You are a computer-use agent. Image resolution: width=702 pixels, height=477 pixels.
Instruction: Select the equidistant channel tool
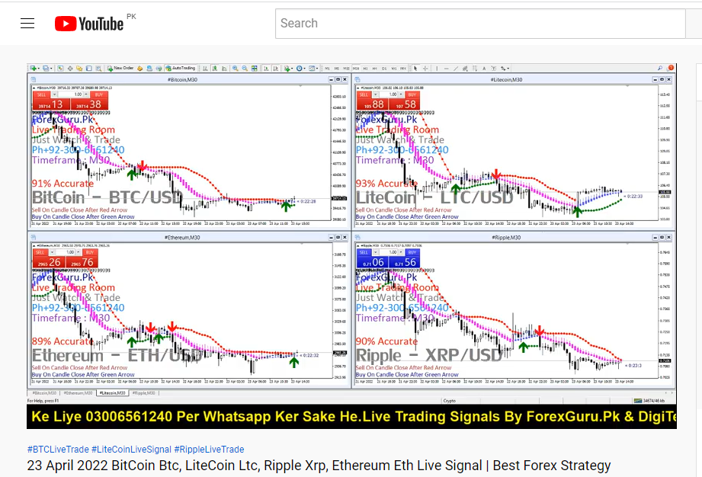(465, 69)
